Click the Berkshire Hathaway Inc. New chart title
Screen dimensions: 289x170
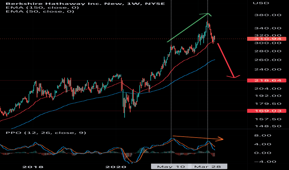[85, 3]
